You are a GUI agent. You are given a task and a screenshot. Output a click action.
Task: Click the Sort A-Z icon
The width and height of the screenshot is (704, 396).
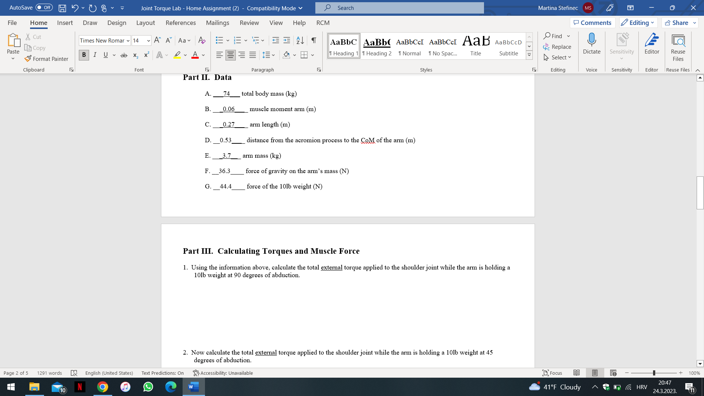point(300,40)
